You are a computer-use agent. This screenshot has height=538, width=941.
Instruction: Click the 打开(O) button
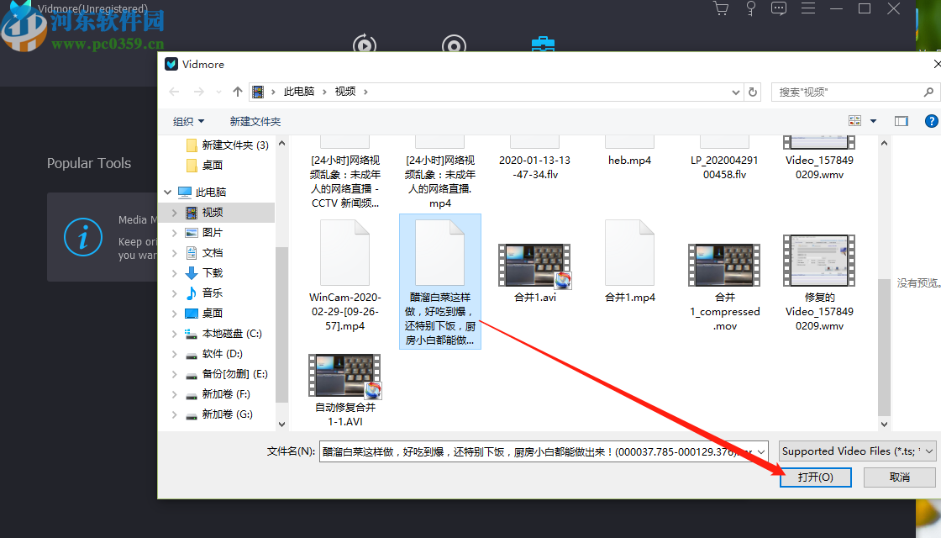coord(816,477)
